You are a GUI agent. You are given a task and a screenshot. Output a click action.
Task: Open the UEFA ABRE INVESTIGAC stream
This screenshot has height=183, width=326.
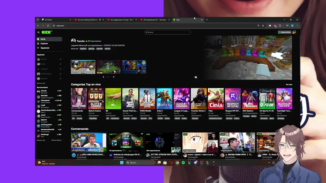(89, 143)
